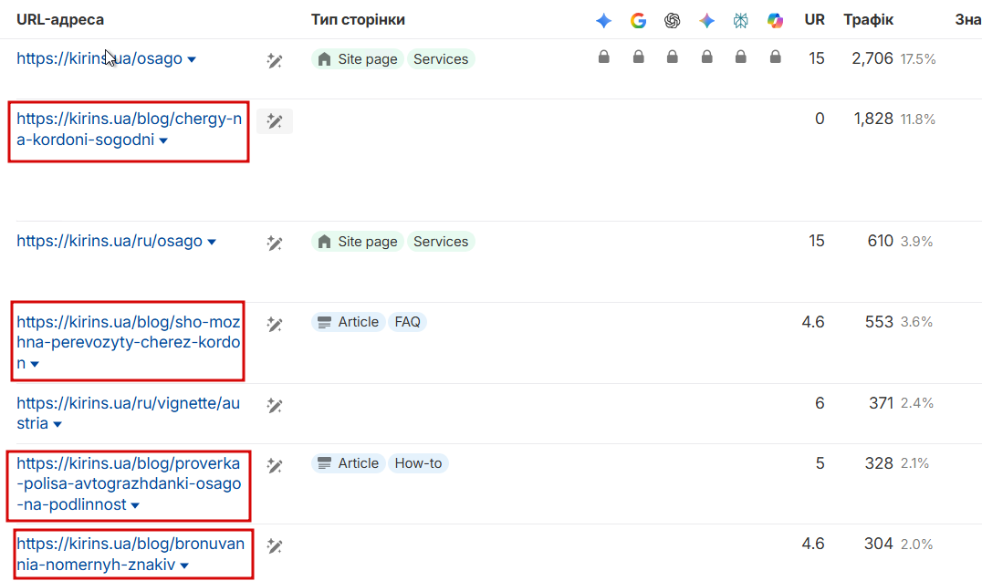Viewport: 982px width, 581px height.
Task: Click the blue sparkle AI icon in header
Action: click(x=604, y=21)
